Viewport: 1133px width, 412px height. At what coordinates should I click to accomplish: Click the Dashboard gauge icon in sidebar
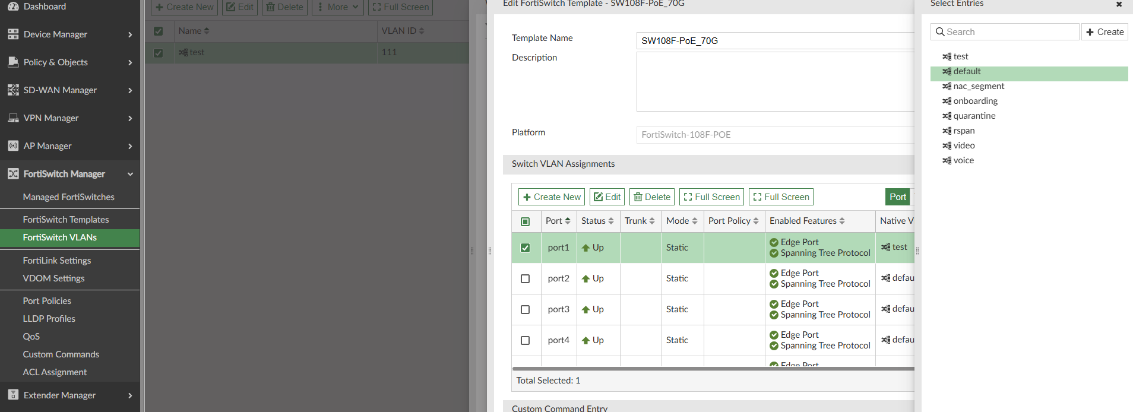[x=13, y=7]
